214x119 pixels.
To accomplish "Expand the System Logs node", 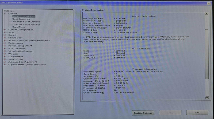I will (5, 59).
